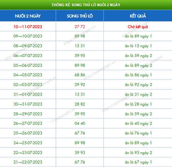Click numbers 28 82 in the table
The width and height of the screenshot is (172, 167).
[80, 104]
